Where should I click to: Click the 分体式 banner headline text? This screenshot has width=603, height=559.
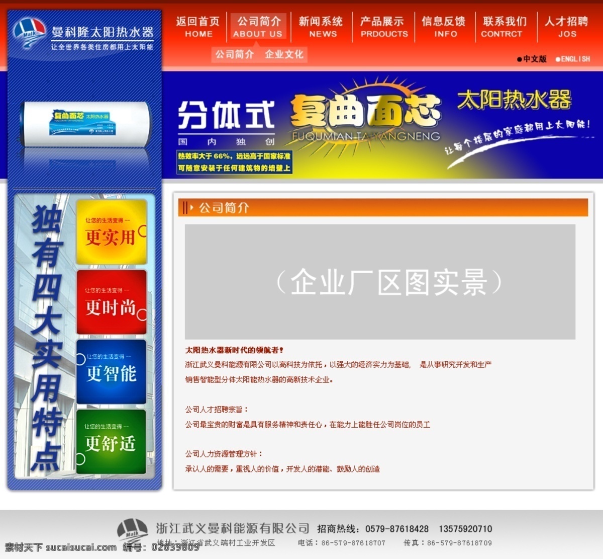(227, 115)
